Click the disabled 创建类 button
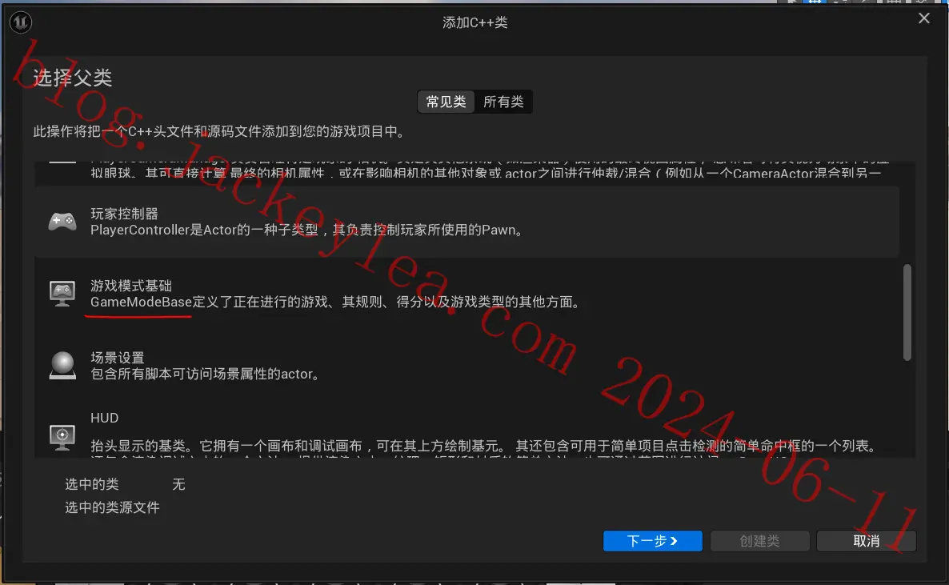 (759, 541)
